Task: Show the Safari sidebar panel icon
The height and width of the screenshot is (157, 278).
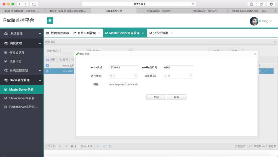Action: coord(34,4)
